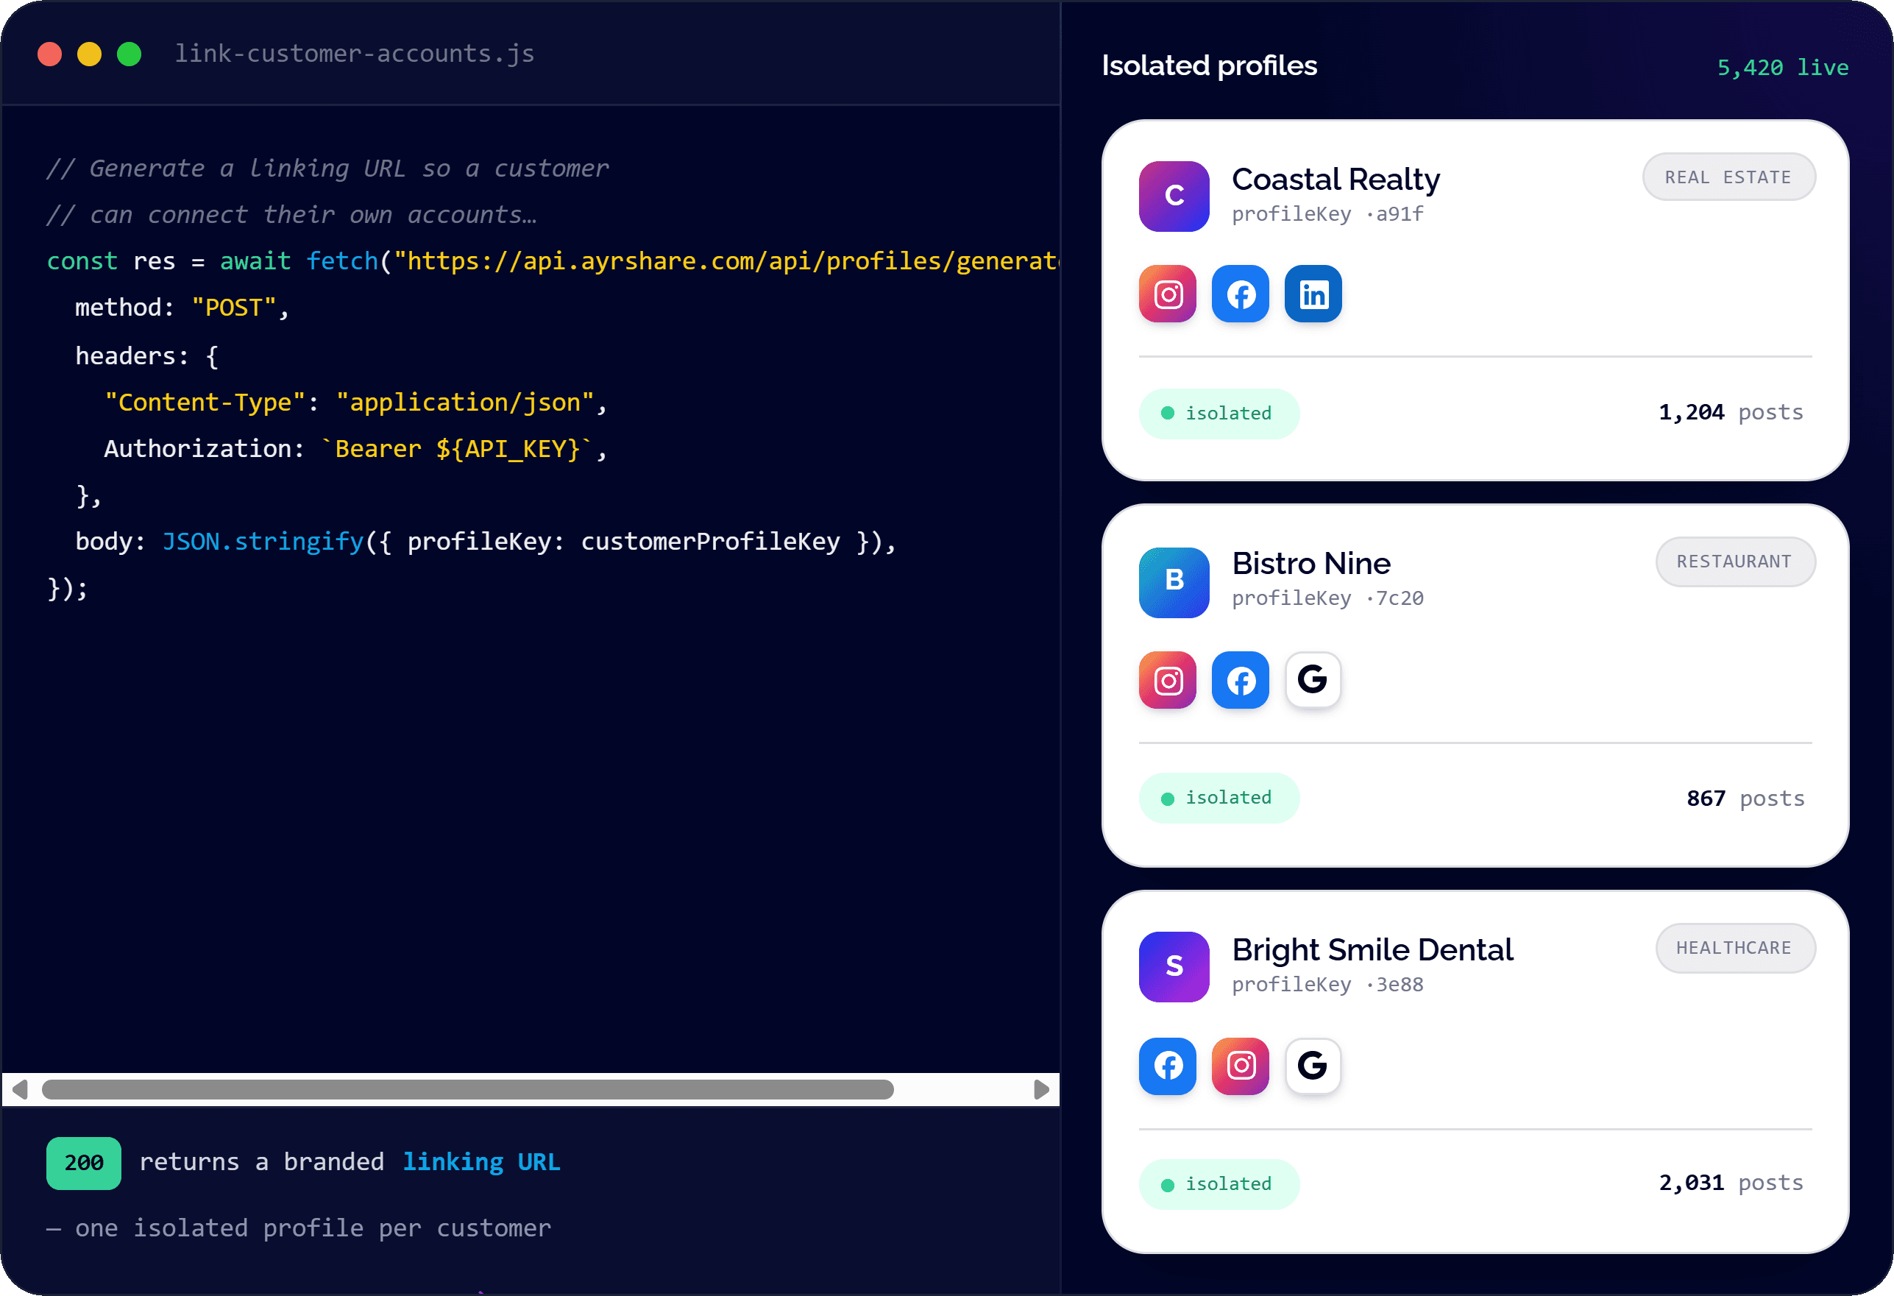Viewport: 1894px width, 1296px height.
Task: Click the 'can connect their own accounts' comment
Action: click(x=292, y=214)
